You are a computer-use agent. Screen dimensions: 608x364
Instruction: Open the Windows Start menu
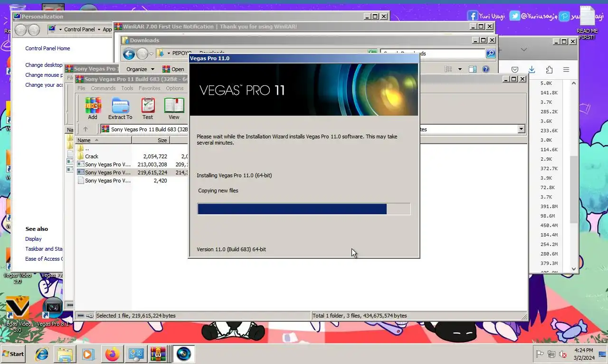(x=13, y=354)
